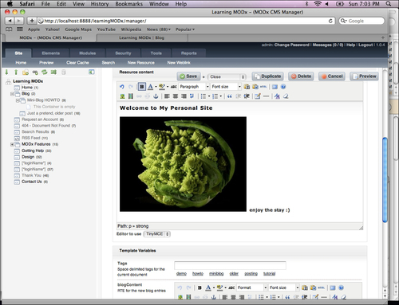Open Safari Bookmarks menu
The image size is (399, 305).
129,4
